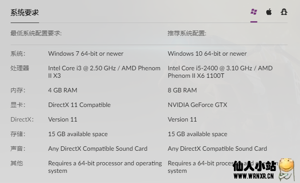This screenshot has width=300, height=183.
Task: Click the Intel Core i5-2400 recommended processor text
Action: (220, 72)
